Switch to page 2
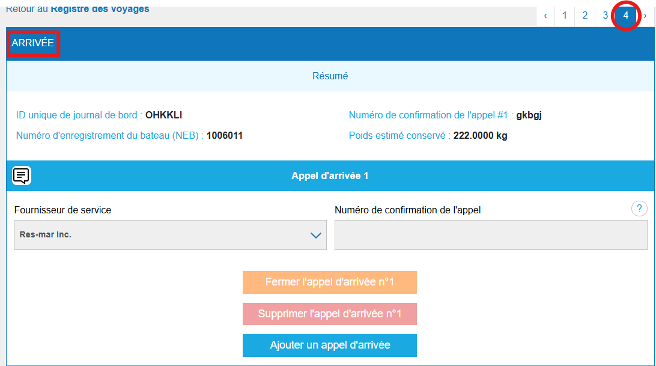This screenshot has height=366, width=656. tap(585, 16)
